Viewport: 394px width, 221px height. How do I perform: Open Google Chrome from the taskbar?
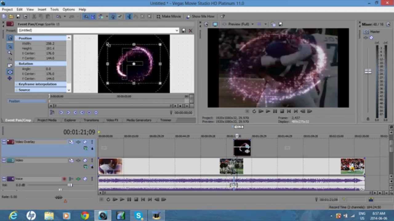pyautogui.click(x=85, y=215)
